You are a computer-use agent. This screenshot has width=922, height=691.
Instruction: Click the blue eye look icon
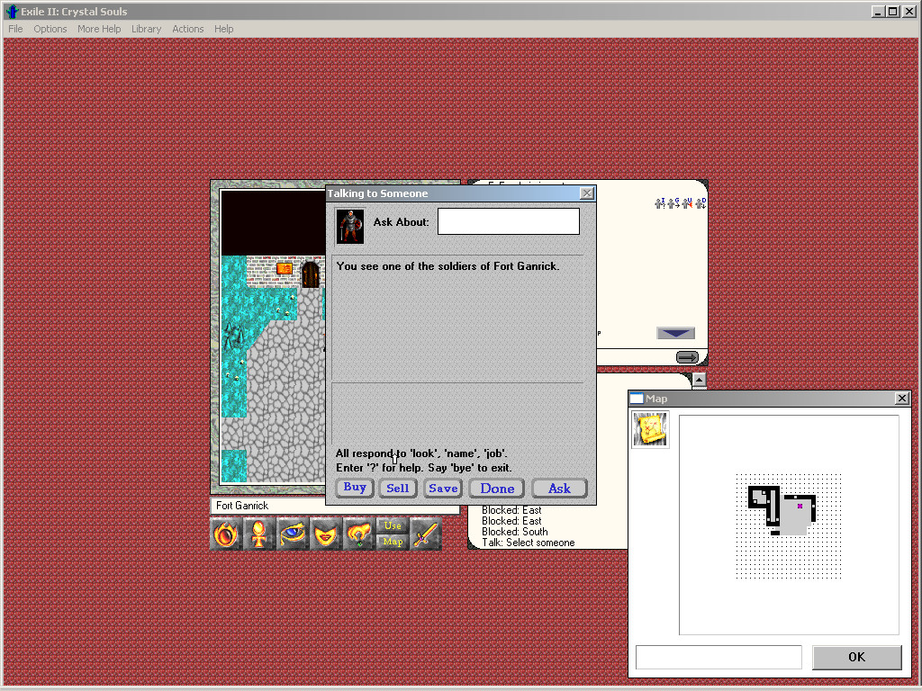(293, 534)
